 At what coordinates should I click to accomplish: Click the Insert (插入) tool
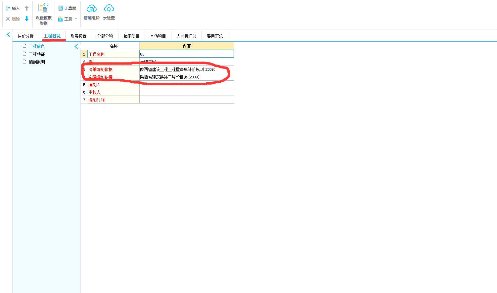click(x=13, y=9)
